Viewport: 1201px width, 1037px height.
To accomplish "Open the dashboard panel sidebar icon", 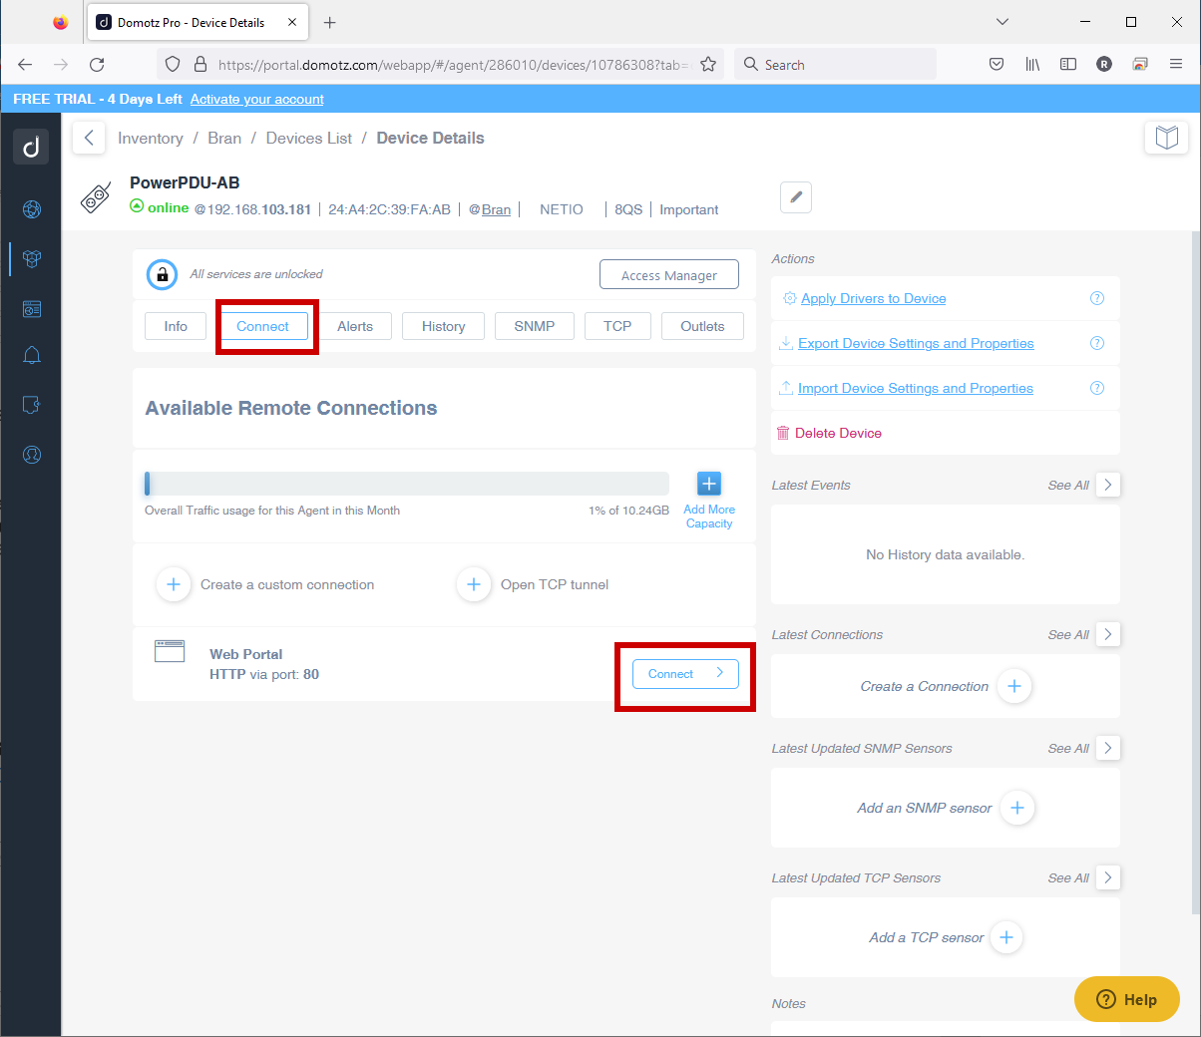I will pos(32,309).
